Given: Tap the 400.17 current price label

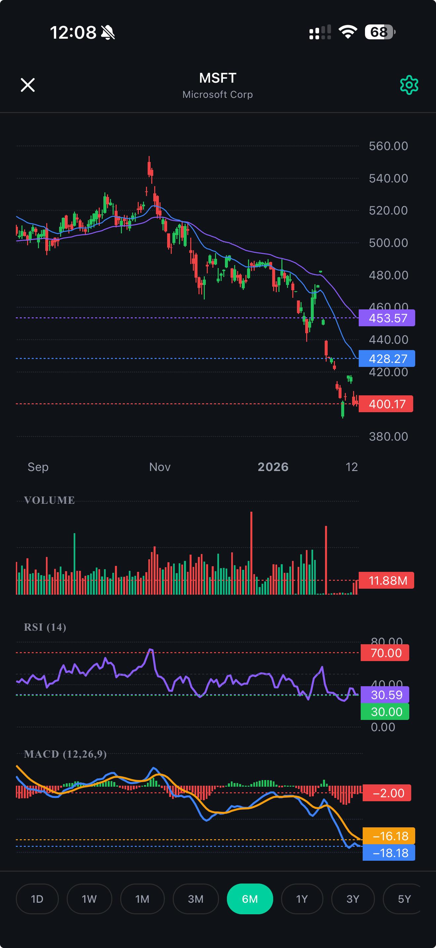Looking at the screenshot, I should 386,404.
